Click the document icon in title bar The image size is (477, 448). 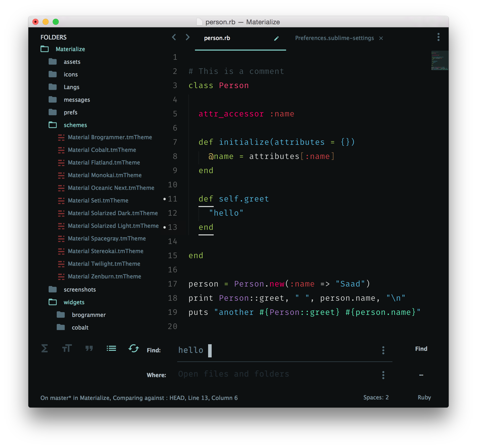[x=200, y=22]
